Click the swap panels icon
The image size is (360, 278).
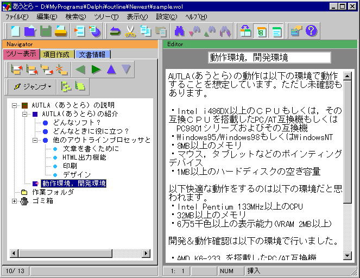pos(245,31)
